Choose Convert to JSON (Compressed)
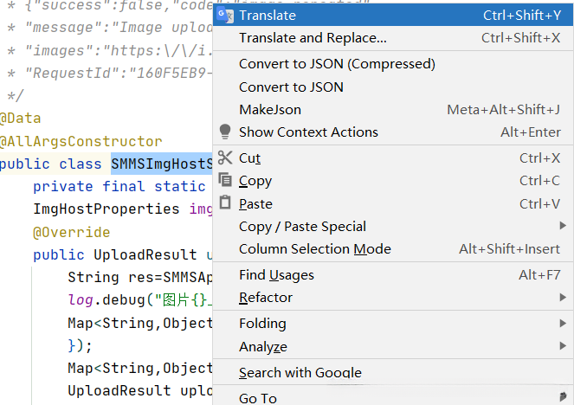The image size is (574, 405). pos(337,64)
